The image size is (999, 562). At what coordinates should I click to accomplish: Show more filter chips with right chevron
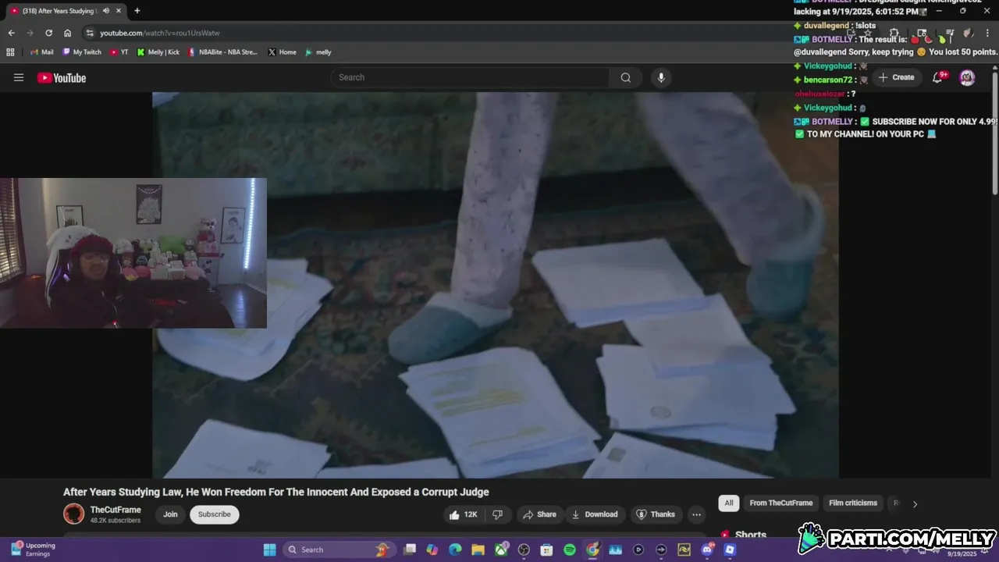click(x=915, y=503)
